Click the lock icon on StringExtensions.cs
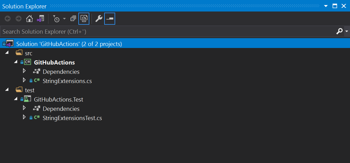Screen dimensions: 350x163 (x=31, y=81)
